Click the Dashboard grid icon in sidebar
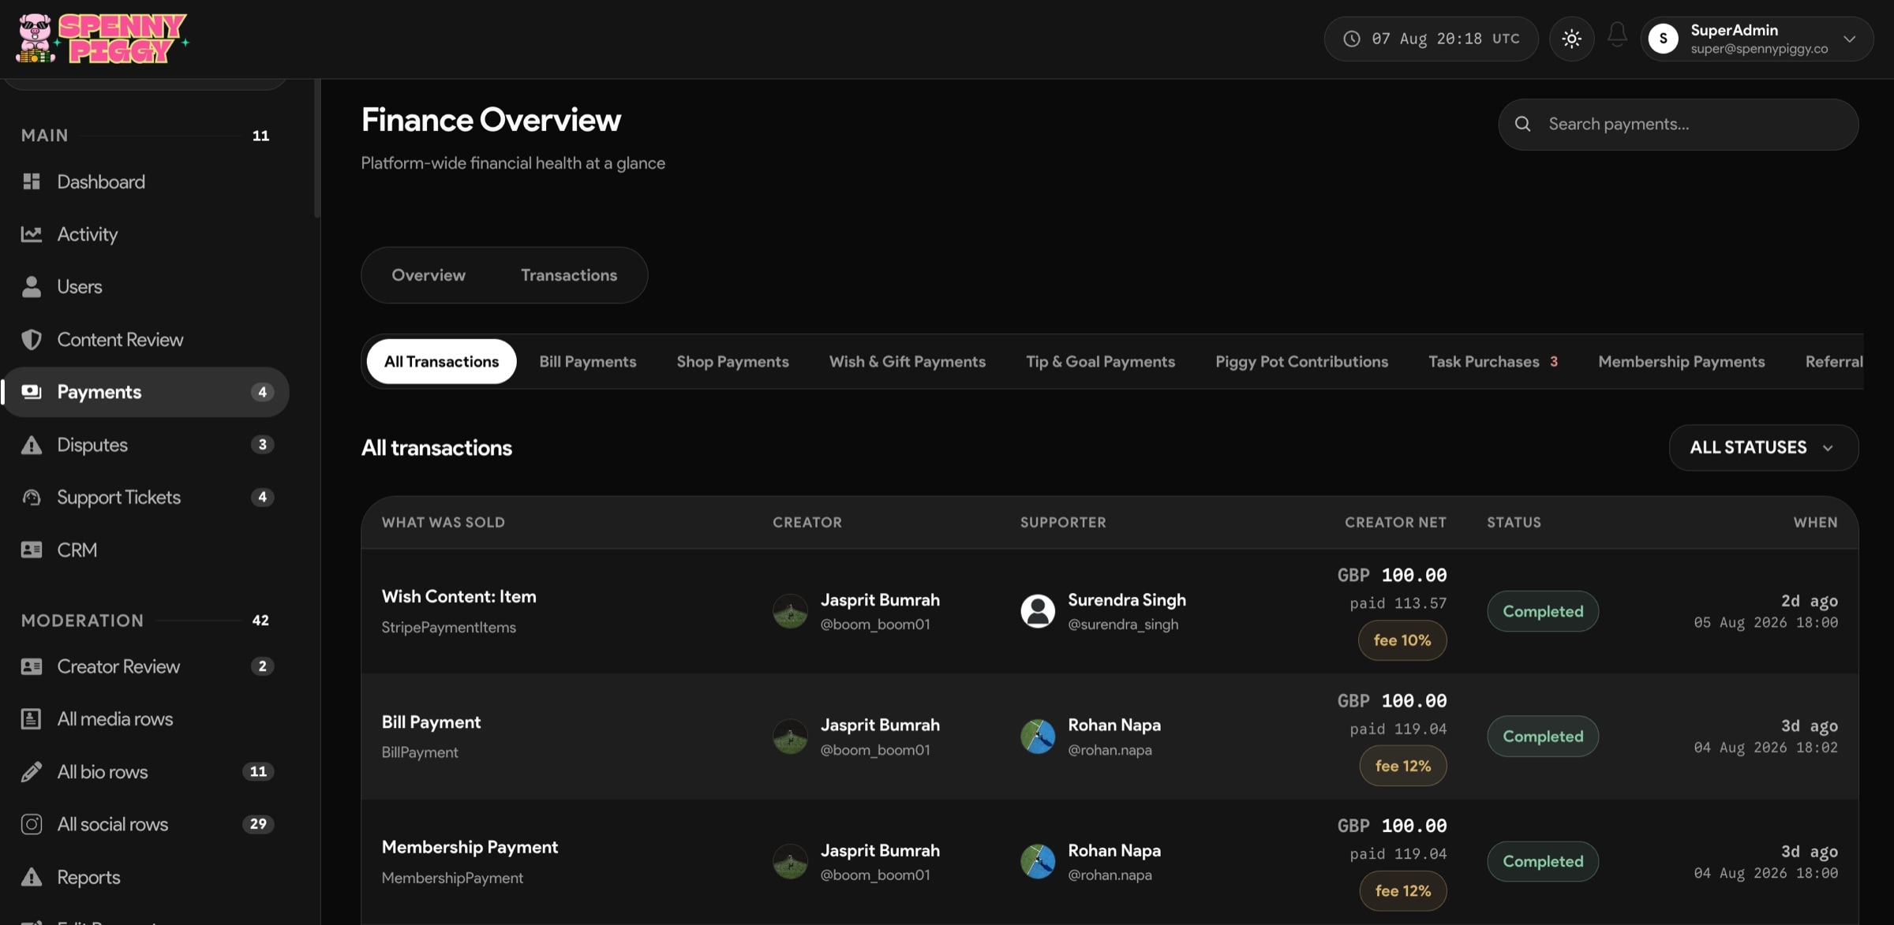The height and width of the screenshot is (925, 1894). click(x=32, y=181)
